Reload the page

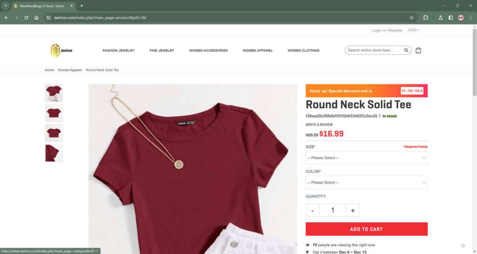click(x=26, y=18)
